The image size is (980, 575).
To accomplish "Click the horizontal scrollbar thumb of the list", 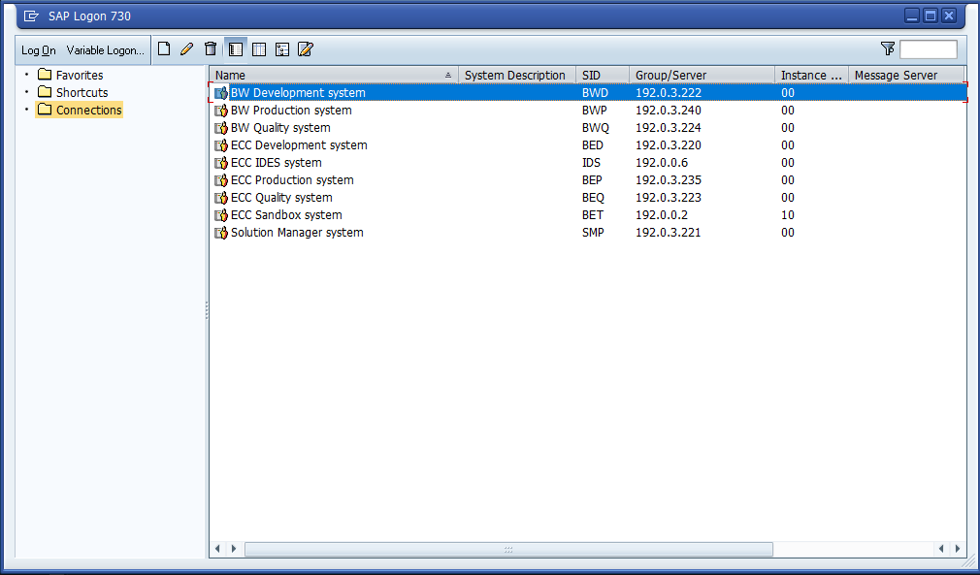I will pyautogui.click(x=508, y=550).
